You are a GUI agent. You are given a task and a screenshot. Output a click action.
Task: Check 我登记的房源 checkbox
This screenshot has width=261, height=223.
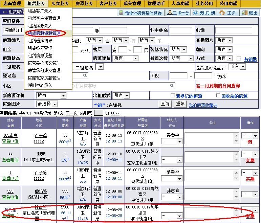click(172, 95)
